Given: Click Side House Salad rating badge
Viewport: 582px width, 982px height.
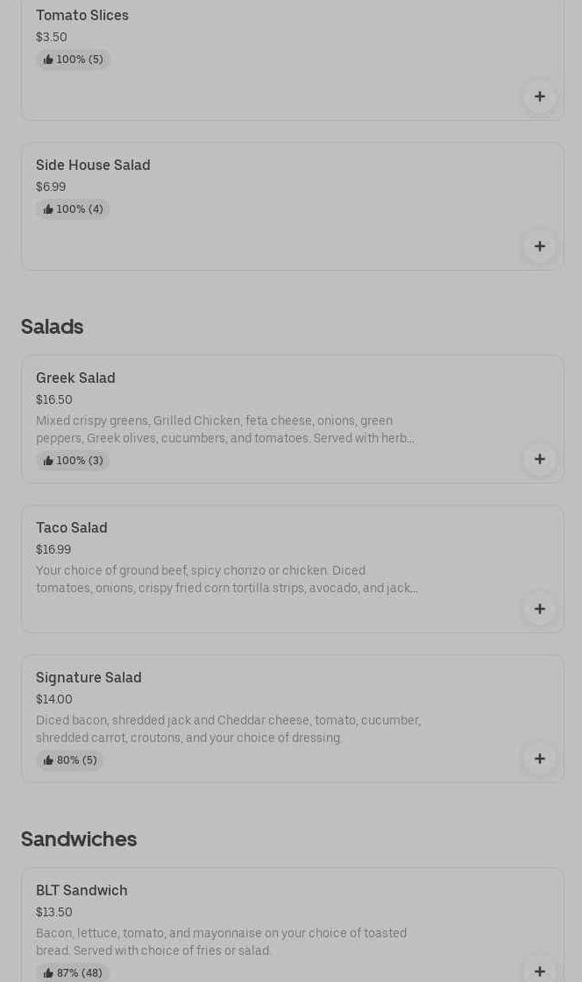Looking at the screenshot, I should [x=73, y=209].
